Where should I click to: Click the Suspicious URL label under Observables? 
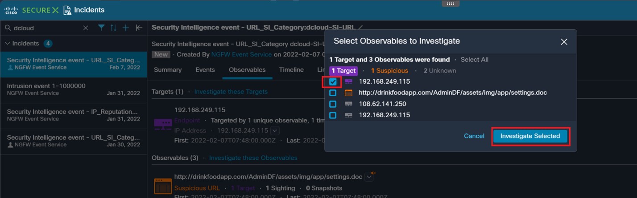(197, 188)
